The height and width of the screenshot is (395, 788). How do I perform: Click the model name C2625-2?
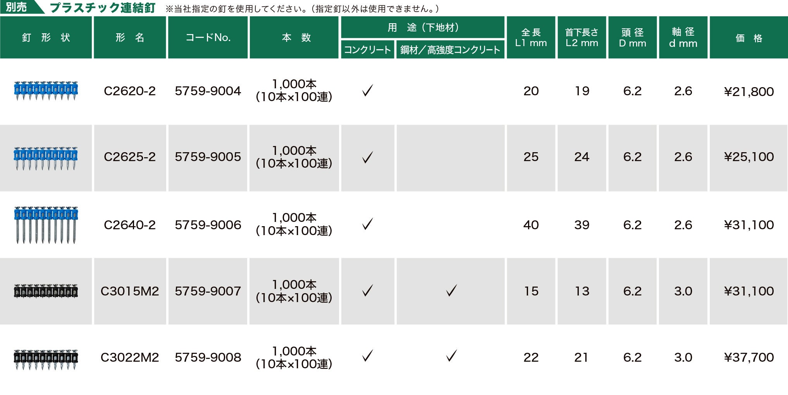pos(130,157)
